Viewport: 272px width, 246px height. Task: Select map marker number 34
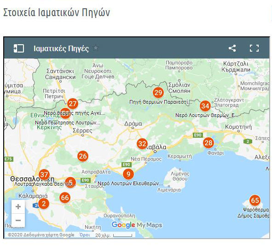point(205,106)
